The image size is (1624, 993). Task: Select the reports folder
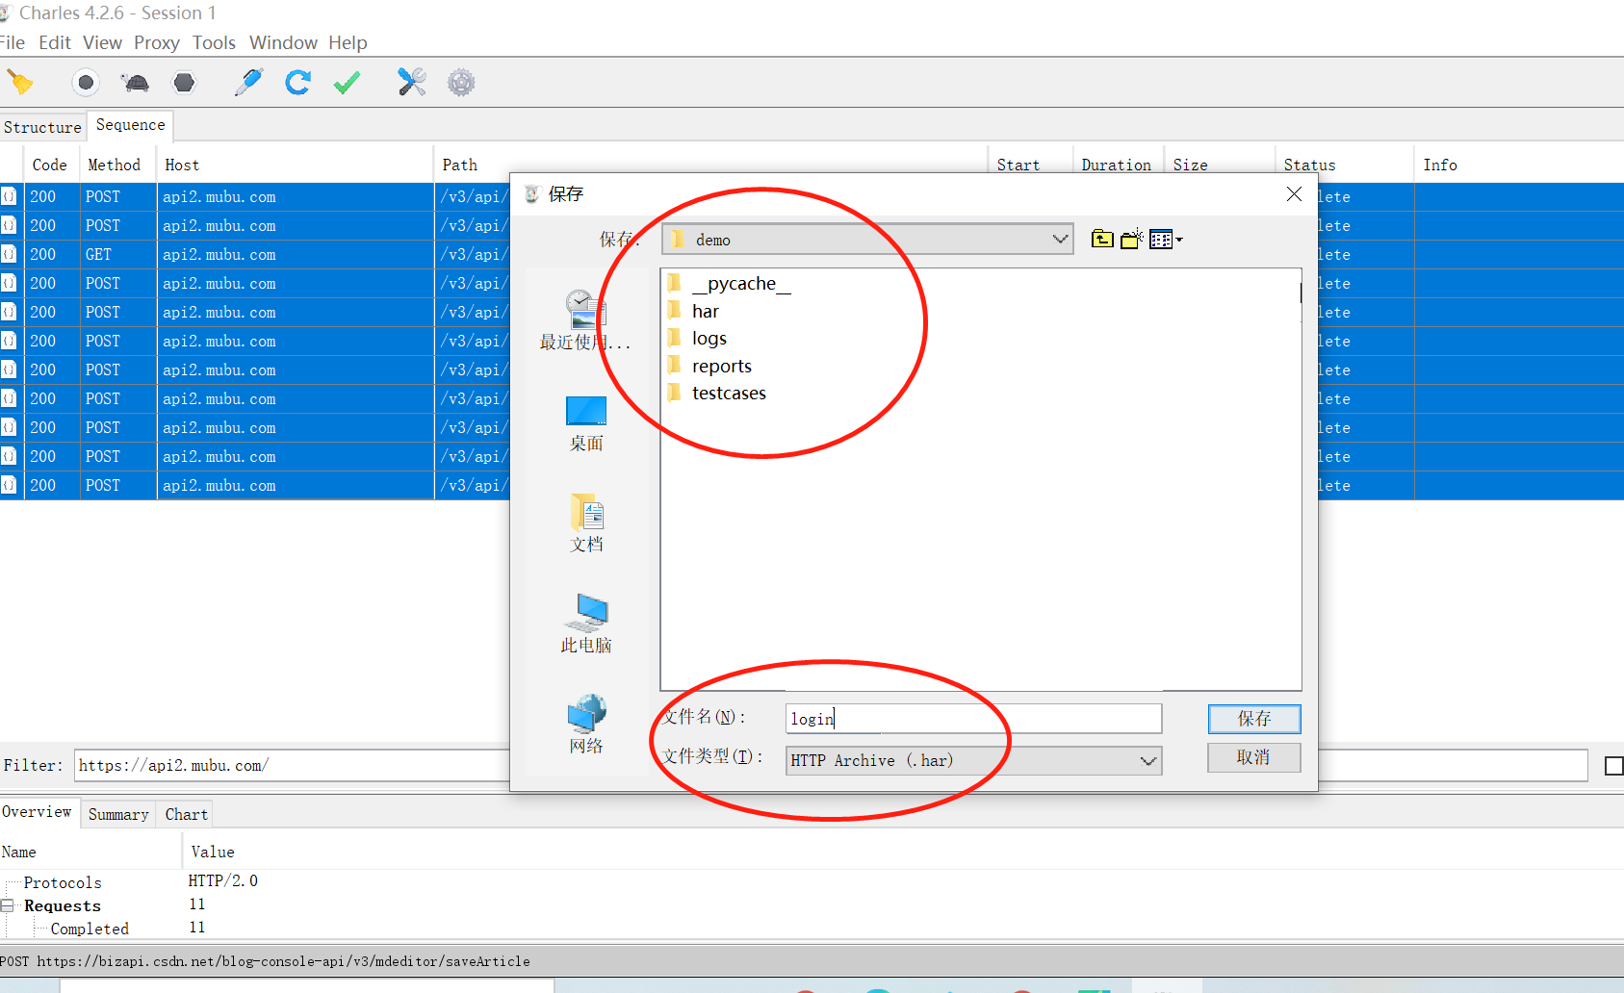[709, 366]
